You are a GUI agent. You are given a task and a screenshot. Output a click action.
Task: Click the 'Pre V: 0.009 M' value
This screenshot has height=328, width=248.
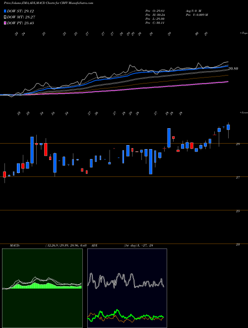(196, 15)
